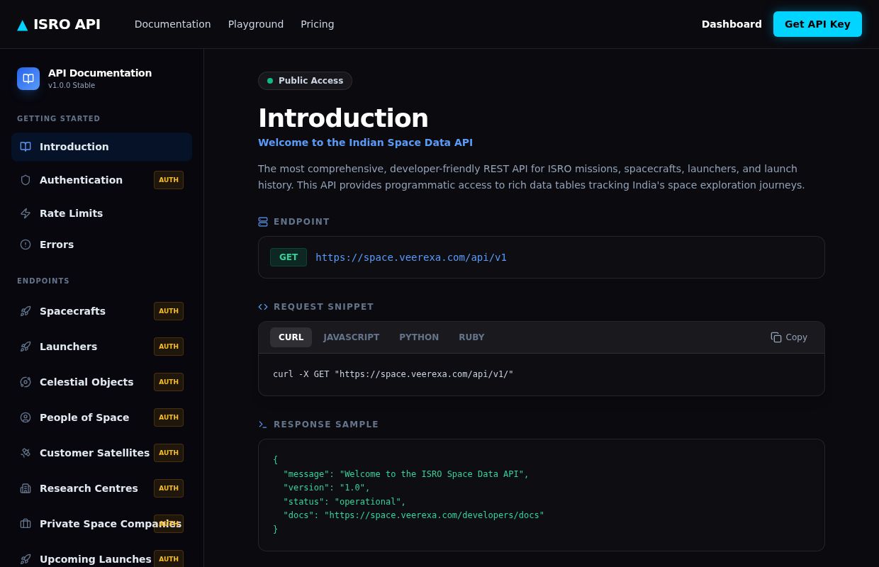Viewport: 879px width, 567px height.
Task: Click the AUTH badge next to Launchers
Action: [169, 347]
